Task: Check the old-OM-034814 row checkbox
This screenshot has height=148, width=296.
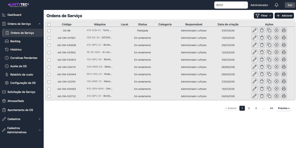Action: pyautogui.click(x=49, y=60)
